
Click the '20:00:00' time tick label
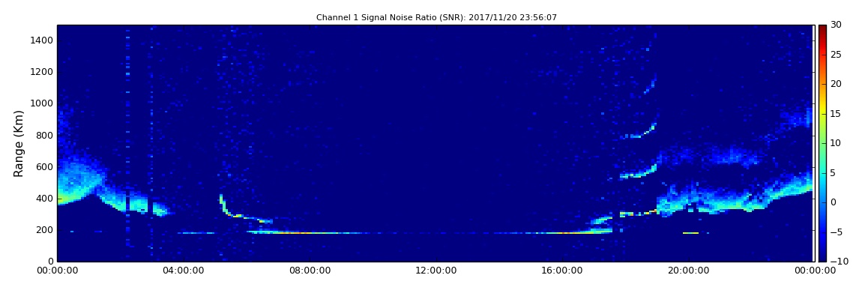point(688,271)
